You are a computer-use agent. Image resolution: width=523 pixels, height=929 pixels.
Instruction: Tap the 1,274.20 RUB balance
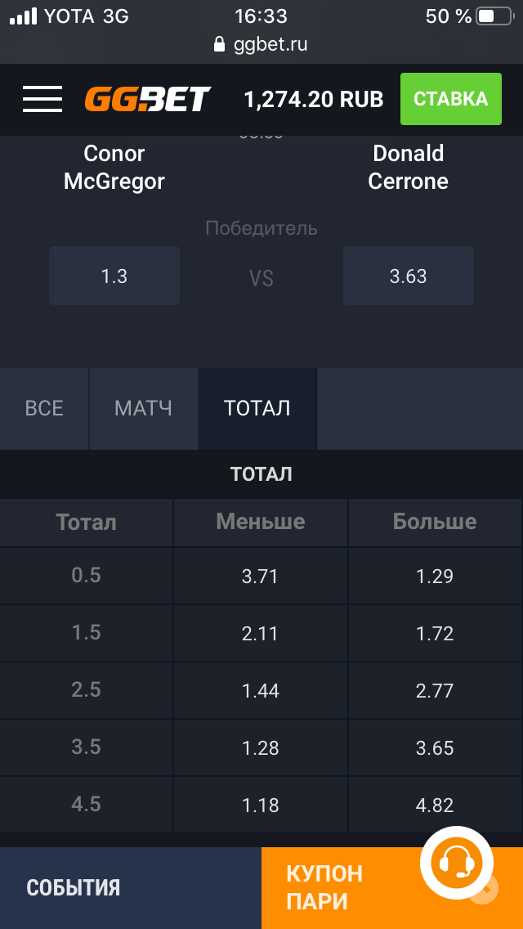pos(314,100)
